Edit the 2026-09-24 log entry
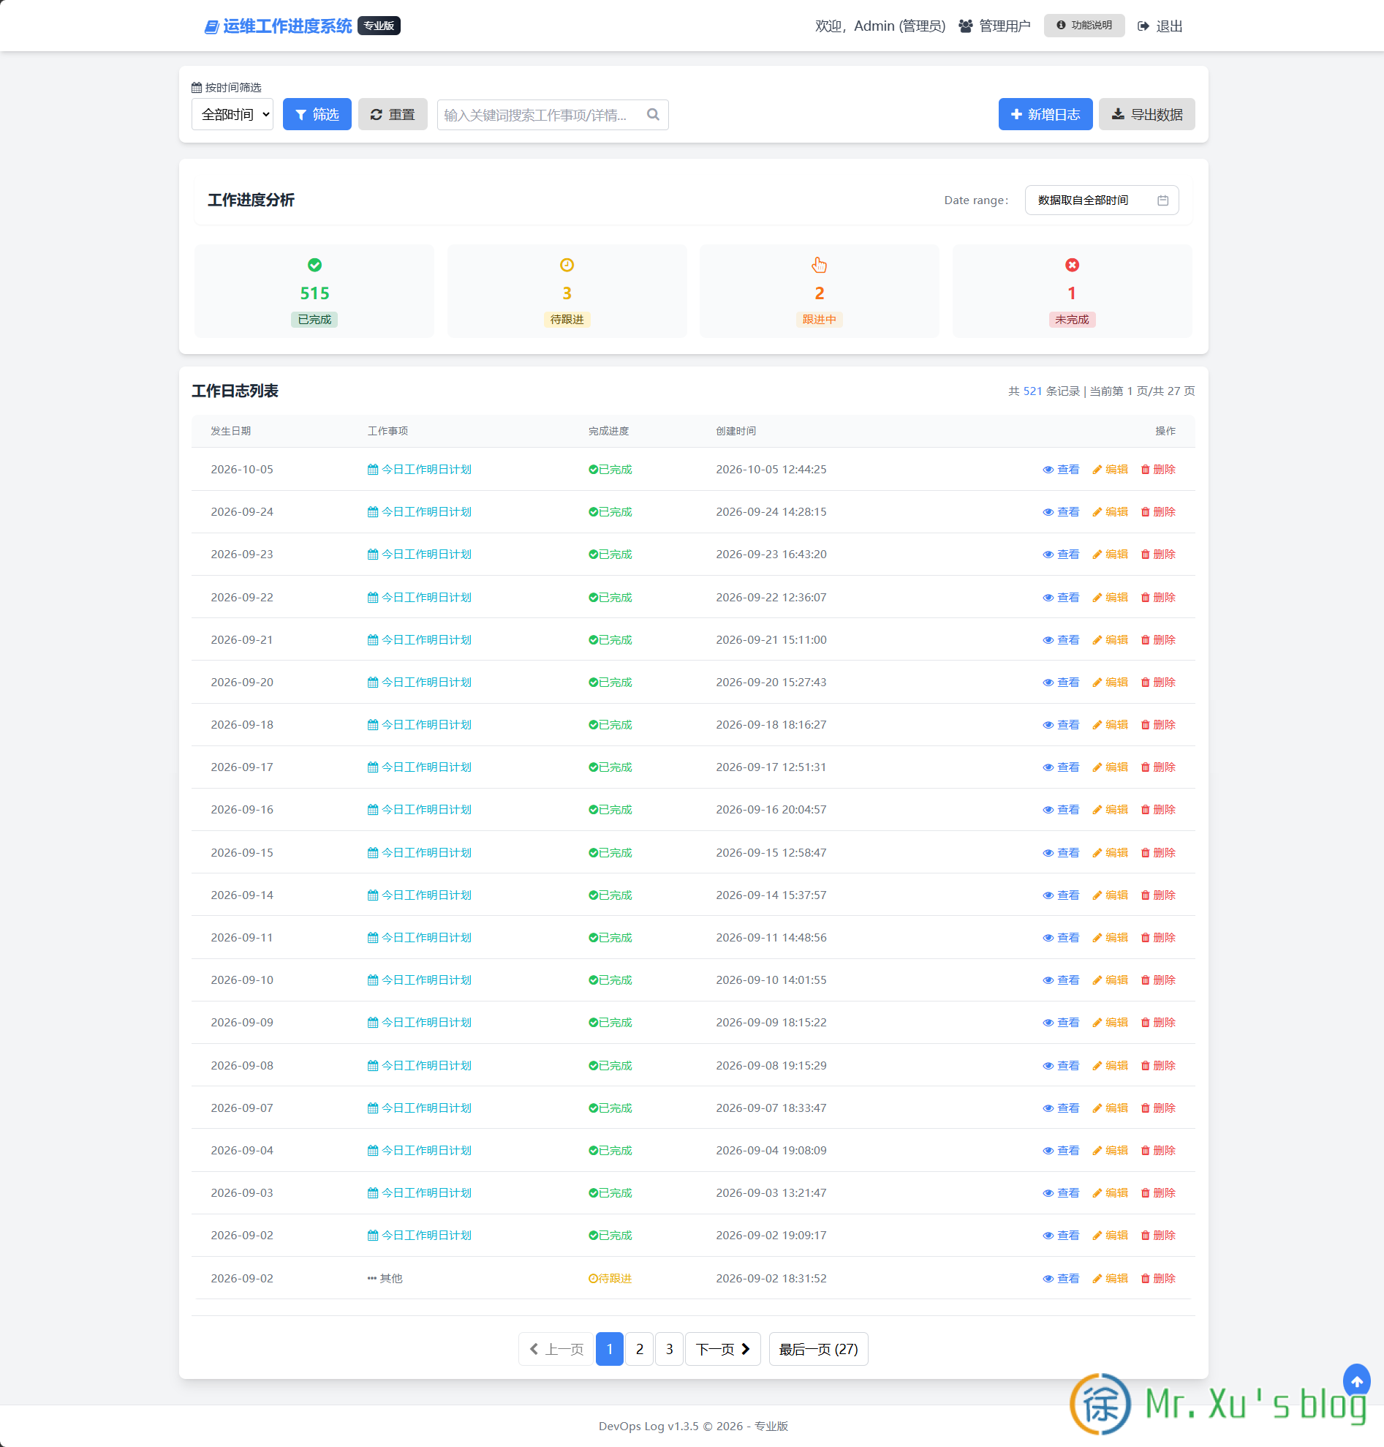 point(1110,511)
